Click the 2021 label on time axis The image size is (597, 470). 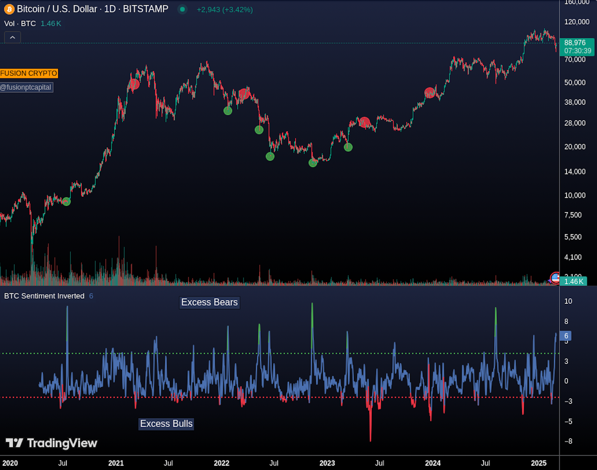[x=116, y=463]
